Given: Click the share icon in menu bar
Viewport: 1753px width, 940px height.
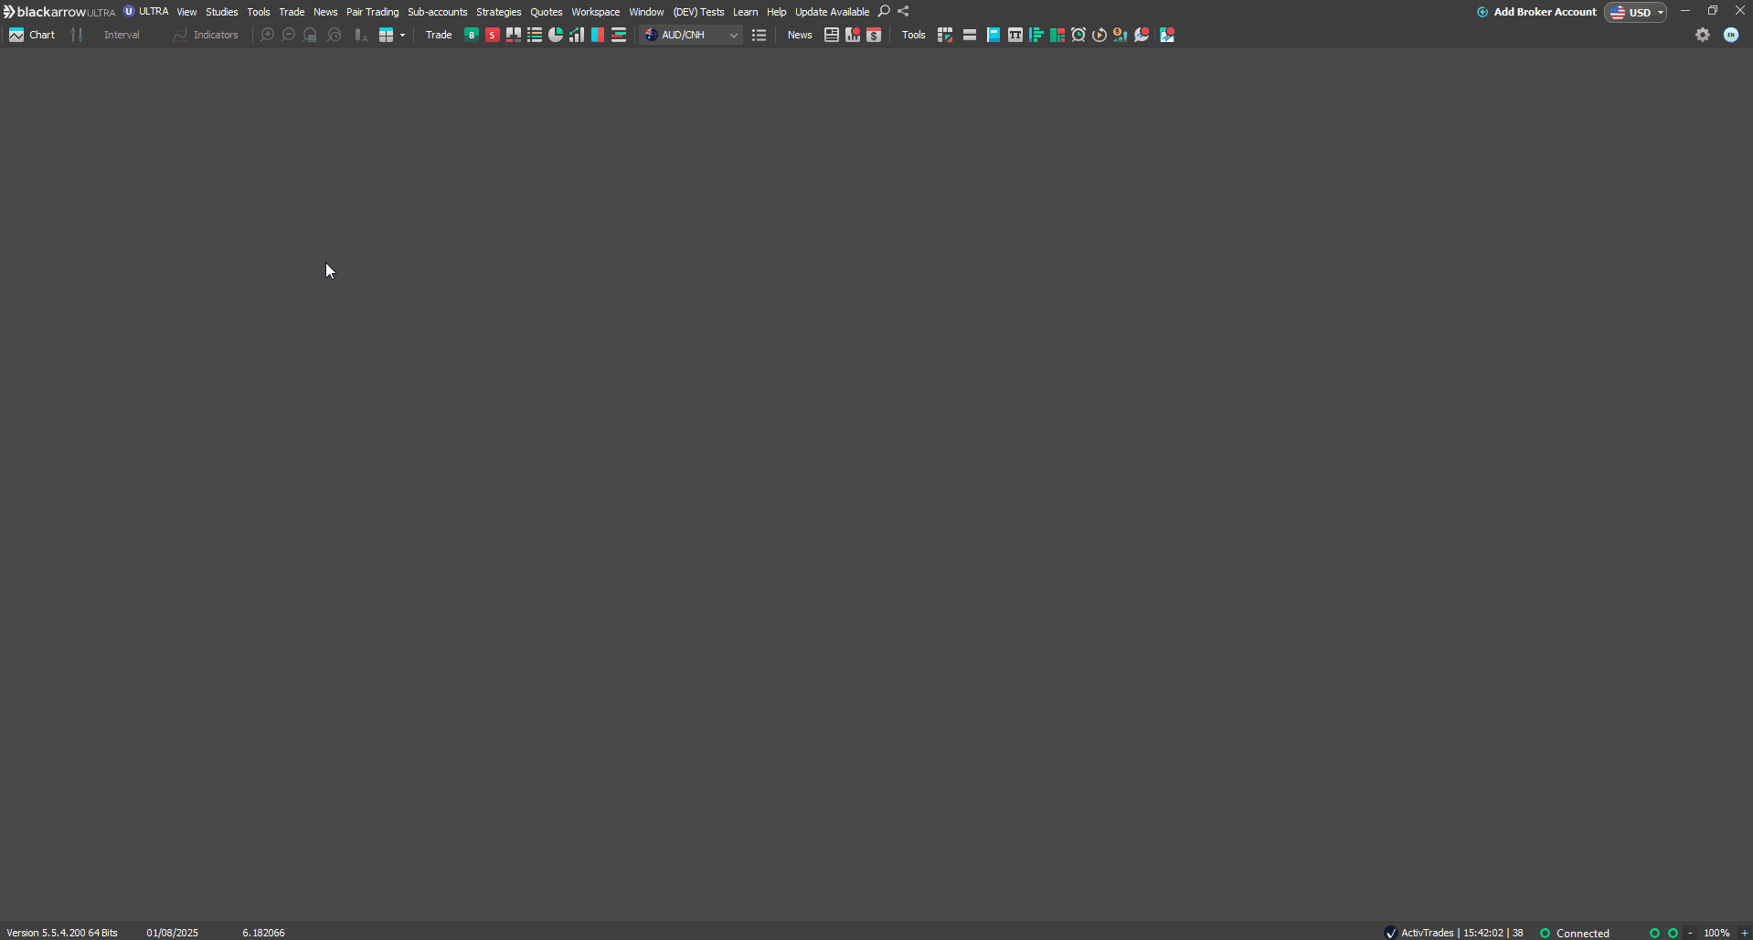Looking at the screenshot, I should click(x=903, y=12).
